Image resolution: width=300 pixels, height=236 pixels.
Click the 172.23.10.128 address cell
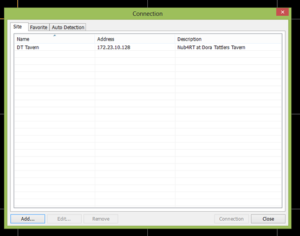[x=114, y=48]
